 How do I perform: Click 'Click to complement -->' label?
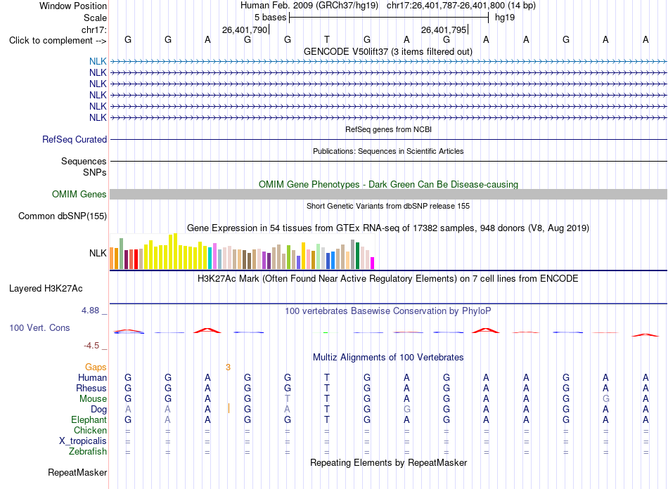(x=58, y=41)
